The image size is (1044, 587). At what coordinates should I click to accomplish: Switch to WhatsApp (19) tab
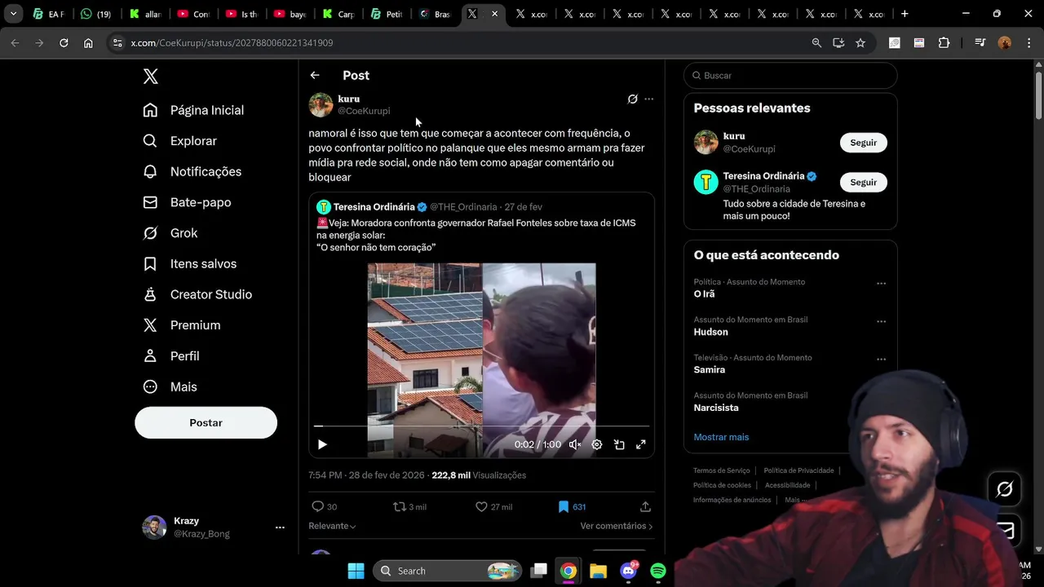pos(97,14)
